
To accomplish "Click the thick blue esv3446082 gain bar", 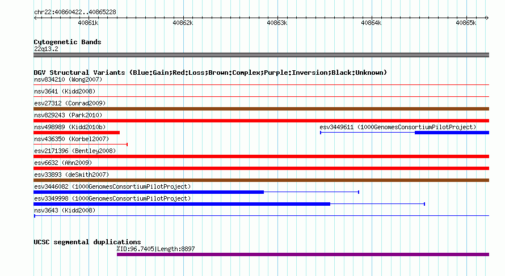I will (149, 192).
